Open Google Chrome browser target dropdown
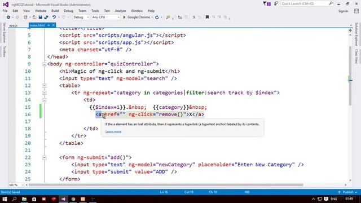 point(152,17)
